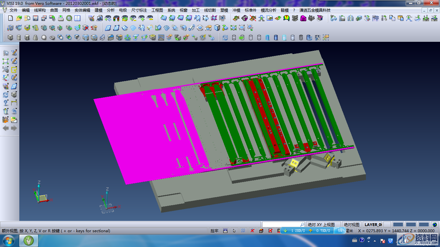440x247 pixels.
Task: Click the rainbow analysis shading icon
Action: click(286, 18)
